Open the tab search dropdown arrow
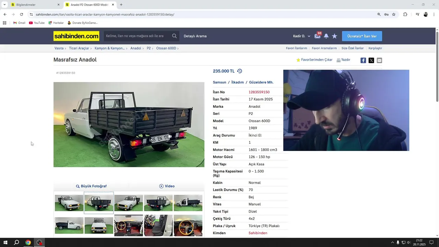Viewport: 439px width, 247px height. click(x=4, y=5)
